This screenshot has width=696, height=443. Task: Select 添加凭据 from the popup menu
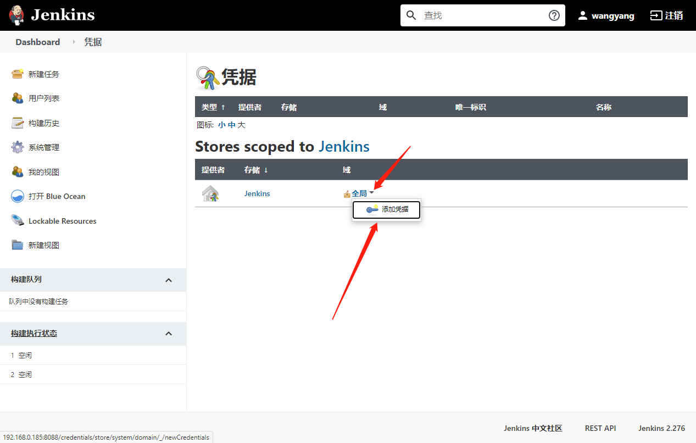click(x=387, y=209)
